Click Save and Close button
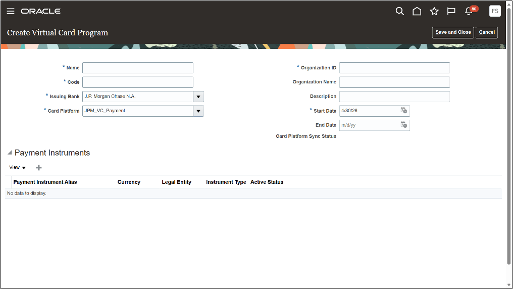This screenshot has height=289, width=513. pos(453,32)
